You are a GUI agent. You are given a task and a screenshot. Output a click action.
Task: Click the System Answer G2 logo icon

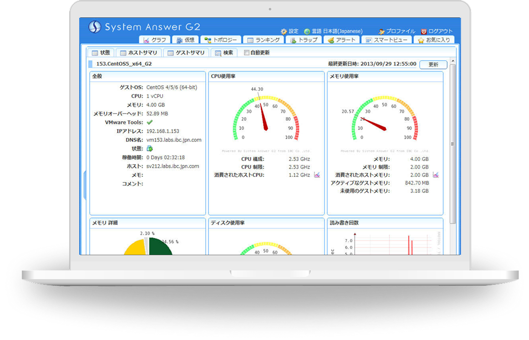tap(94, 27)
